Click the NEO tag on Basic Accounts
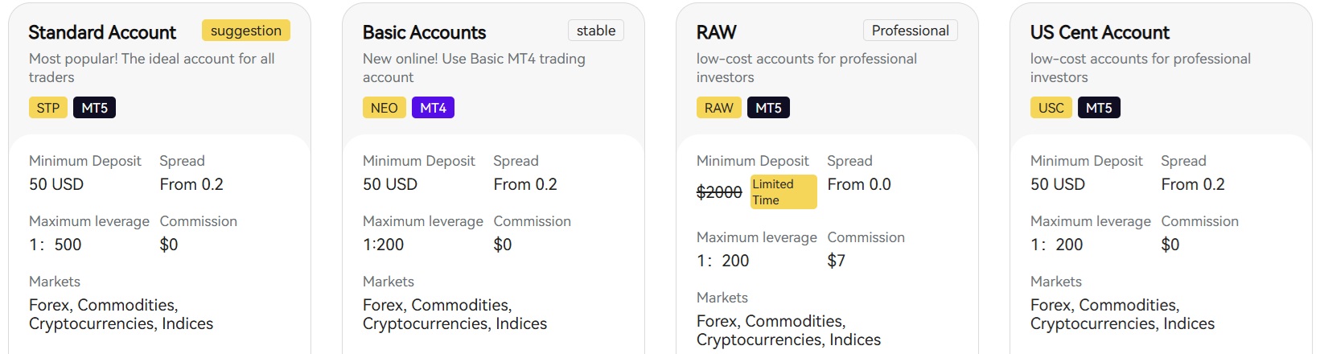 point(384,108)
